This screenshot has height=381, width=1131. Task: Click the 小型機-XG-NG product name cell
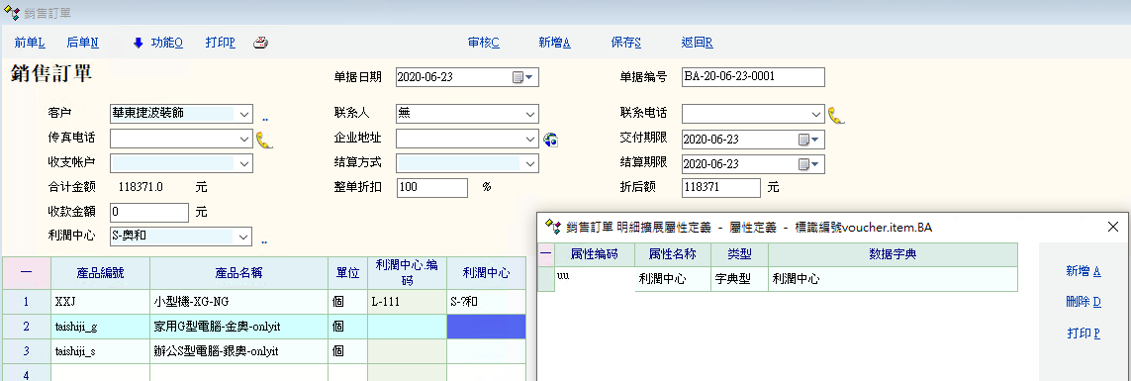coord(238,303)
